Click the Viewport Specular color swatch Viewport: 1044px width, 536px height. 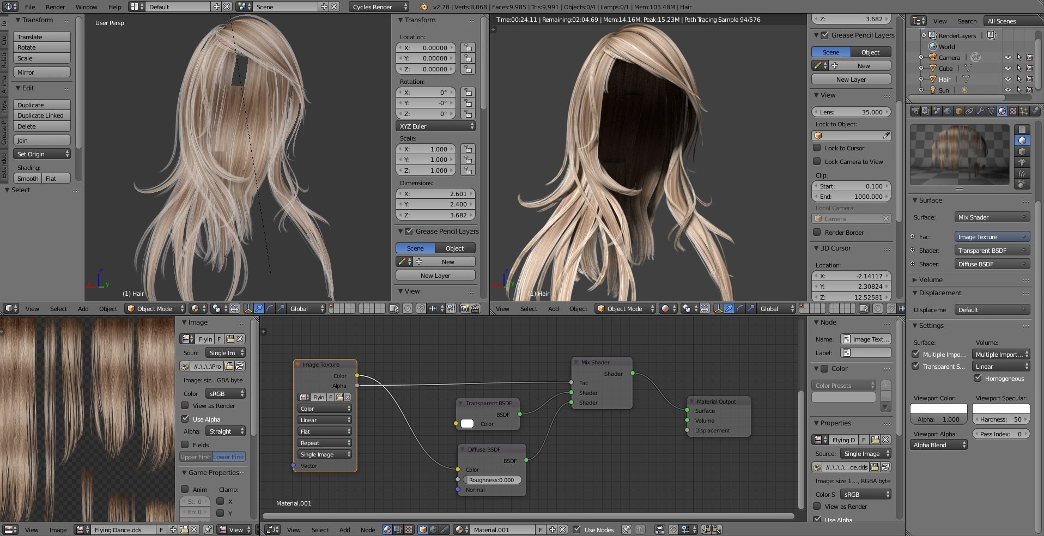tap(1001, 409)
